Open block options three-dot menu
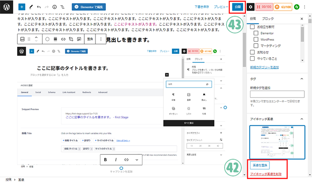This screenshot has height=182, width=312. pos(101,39)
